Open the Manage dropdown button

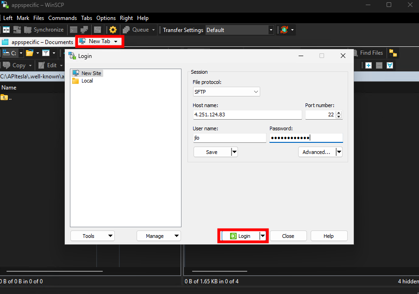[x=159, y=236]
